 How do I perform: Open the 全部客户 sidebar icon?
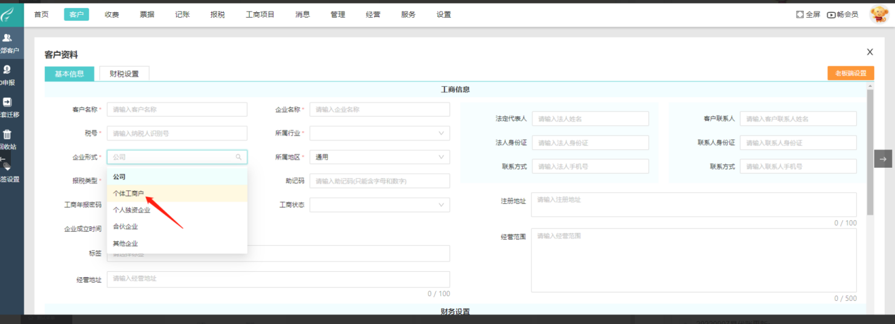tap(7, 38)
